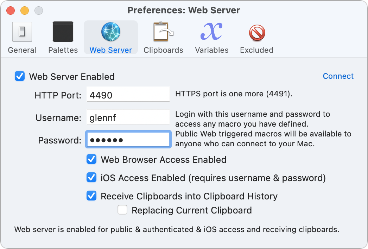Switch to the Variables tab label

[x=212, y=50]
